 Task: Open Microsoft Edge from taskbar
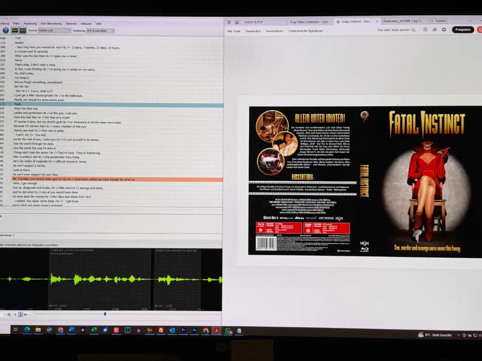[27, 330]
